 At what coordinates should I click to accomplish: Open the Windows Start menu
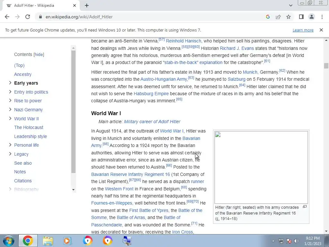[x=8, y=241]
